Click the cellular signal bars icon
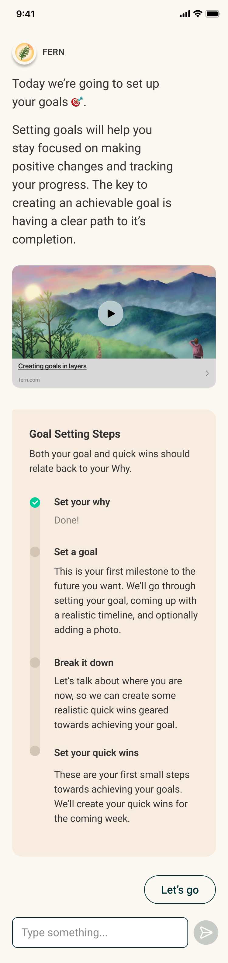The width and height of the screenshot is (228, 963). pyautogui.click(x=185, y=15)
